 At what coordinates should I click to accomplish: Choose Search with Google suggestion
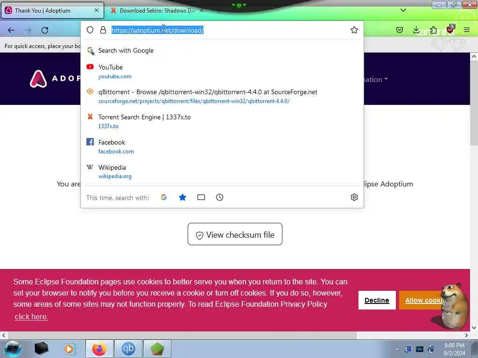222,50
